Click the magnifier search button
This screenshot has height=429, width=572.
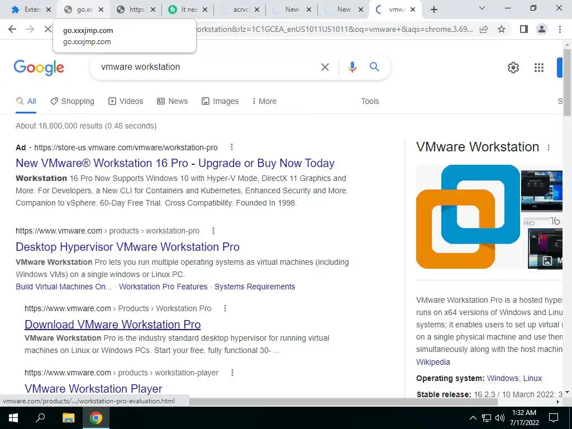[x=374, y=67]
